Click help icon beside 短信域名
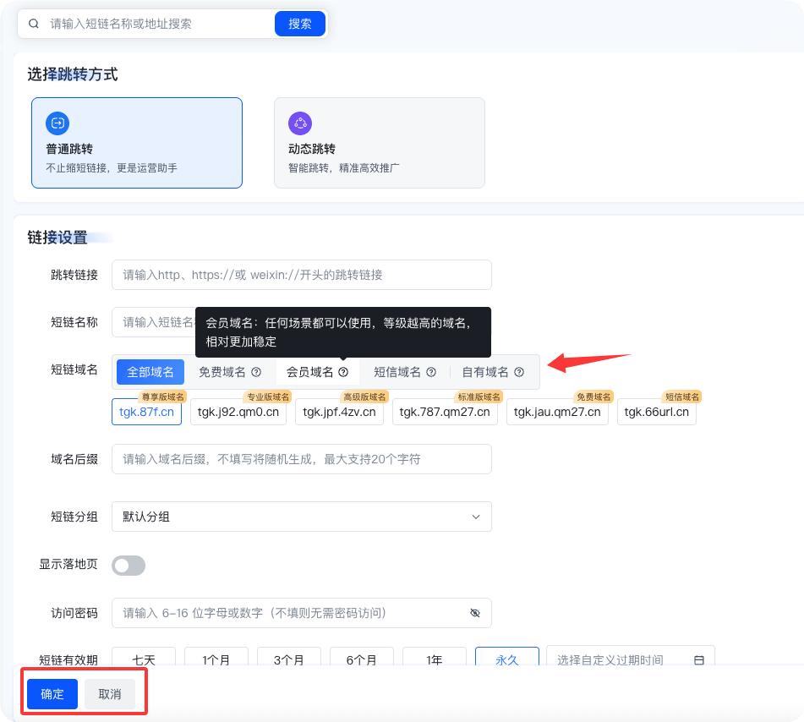Viewport: 804px width, 722px height. coord(431,372)
